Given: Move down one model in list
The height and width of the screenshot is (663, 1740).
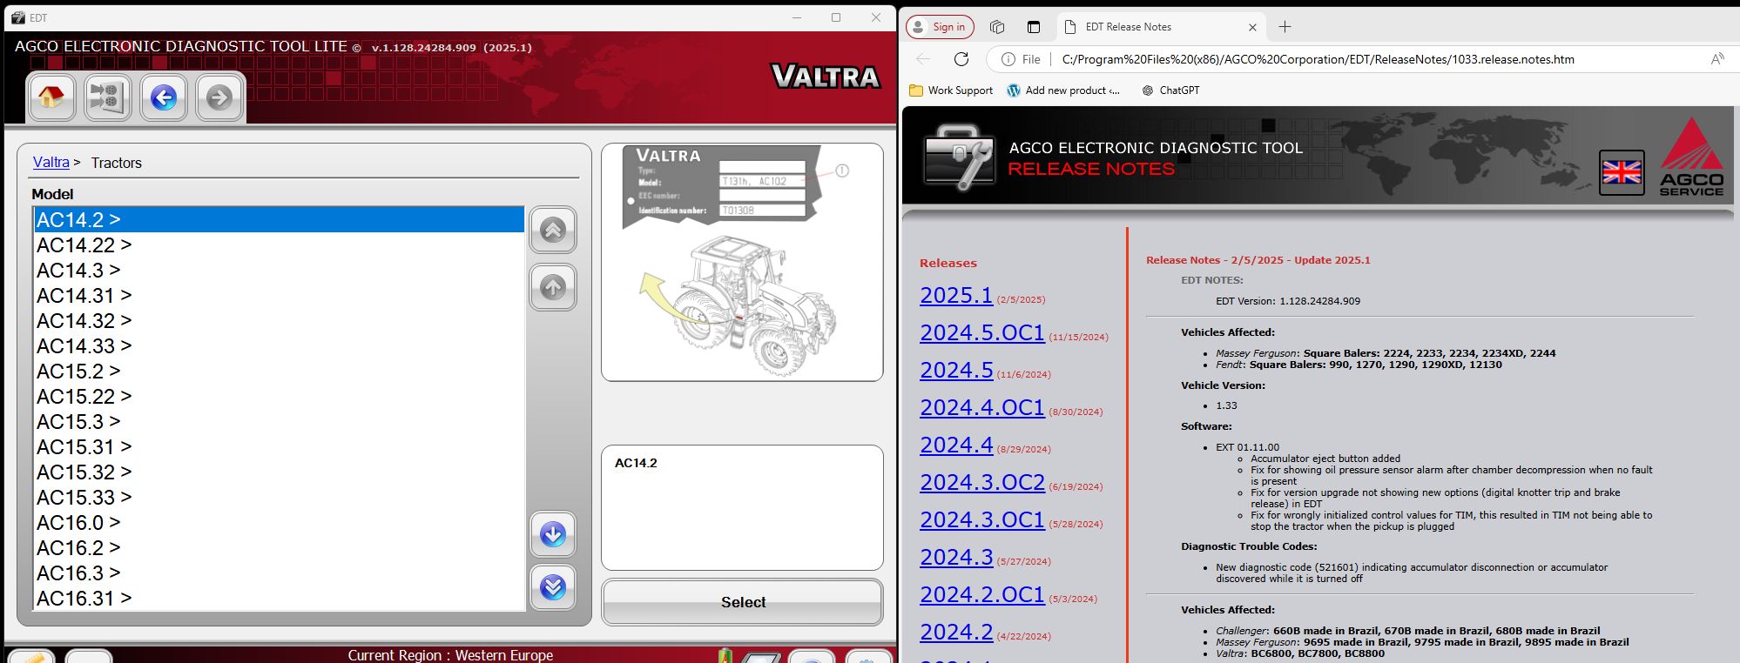Looking at the screenshot, I should [553, 534].
